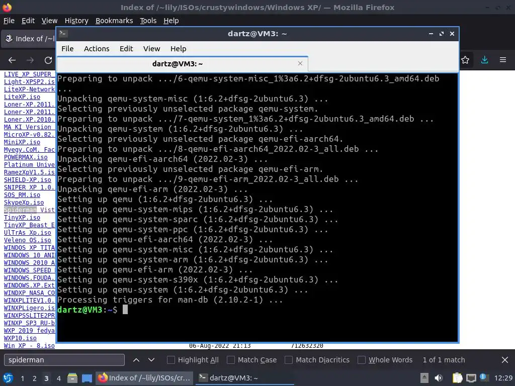515x386 pixels.
Task: Click the taskbar clock showing 12:29
Action: [x=503, y=378]
